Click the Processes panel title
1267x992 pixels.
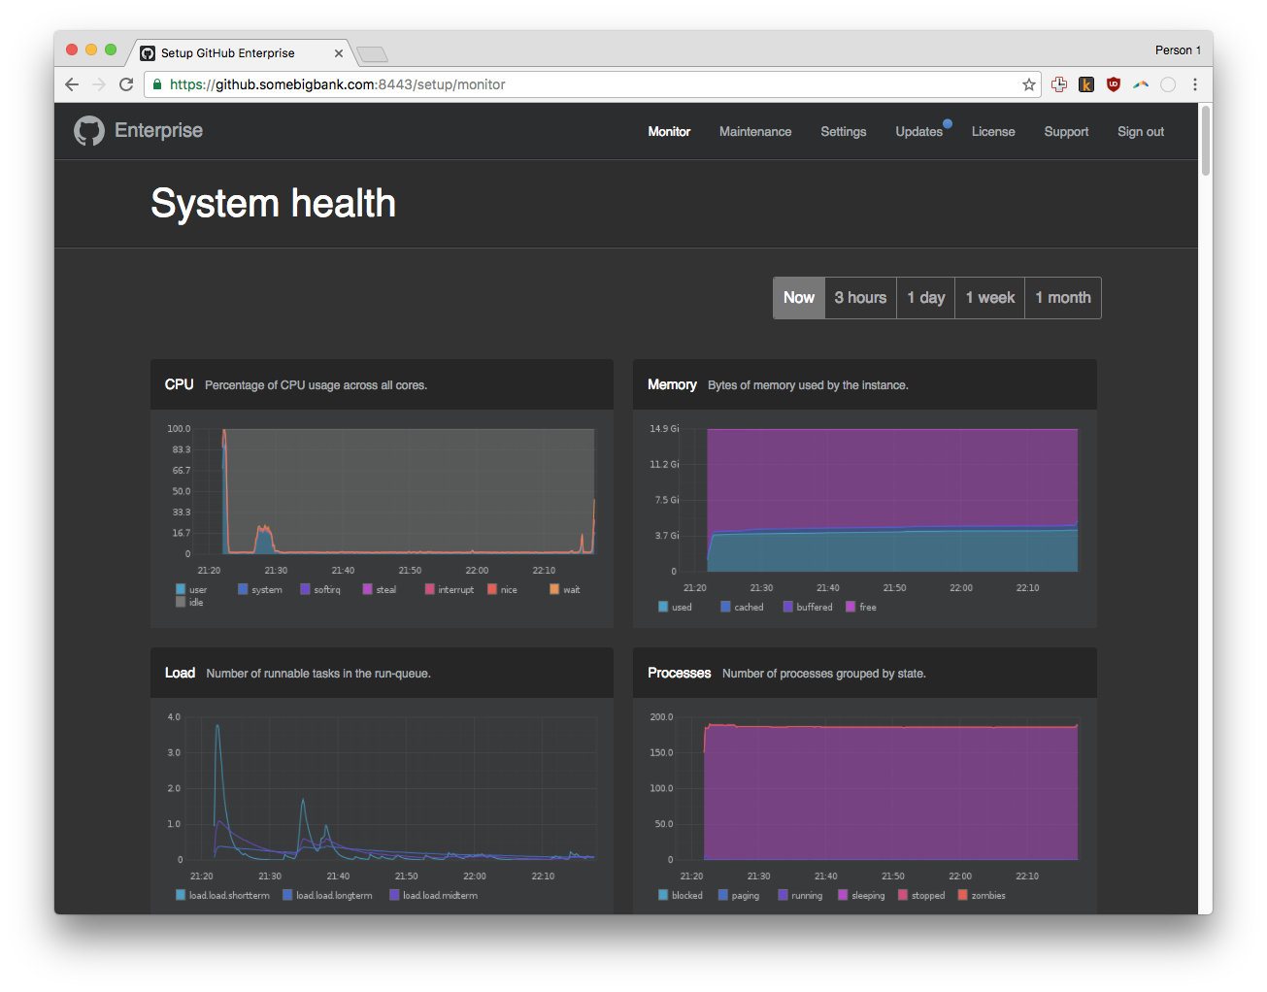click(x=679, y=673)
